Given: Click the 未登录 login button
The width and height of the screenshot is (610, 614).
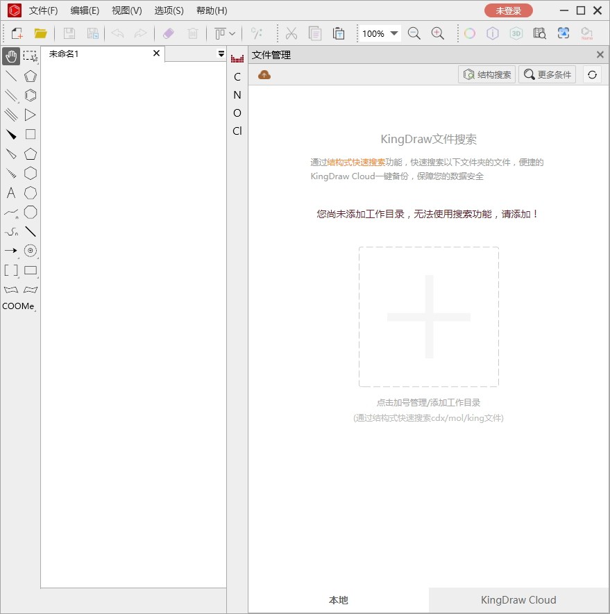Looking at the screenshot, I should pos(508,10).
